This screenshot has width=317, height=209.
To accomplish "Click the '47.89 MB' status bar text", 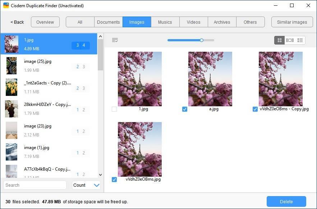I will tap(51, 202).
